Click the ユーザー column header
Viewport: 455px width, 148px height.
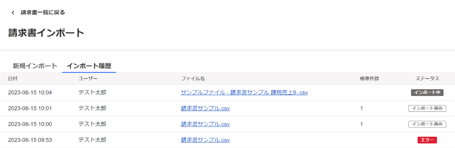click(x=88, y=79)
